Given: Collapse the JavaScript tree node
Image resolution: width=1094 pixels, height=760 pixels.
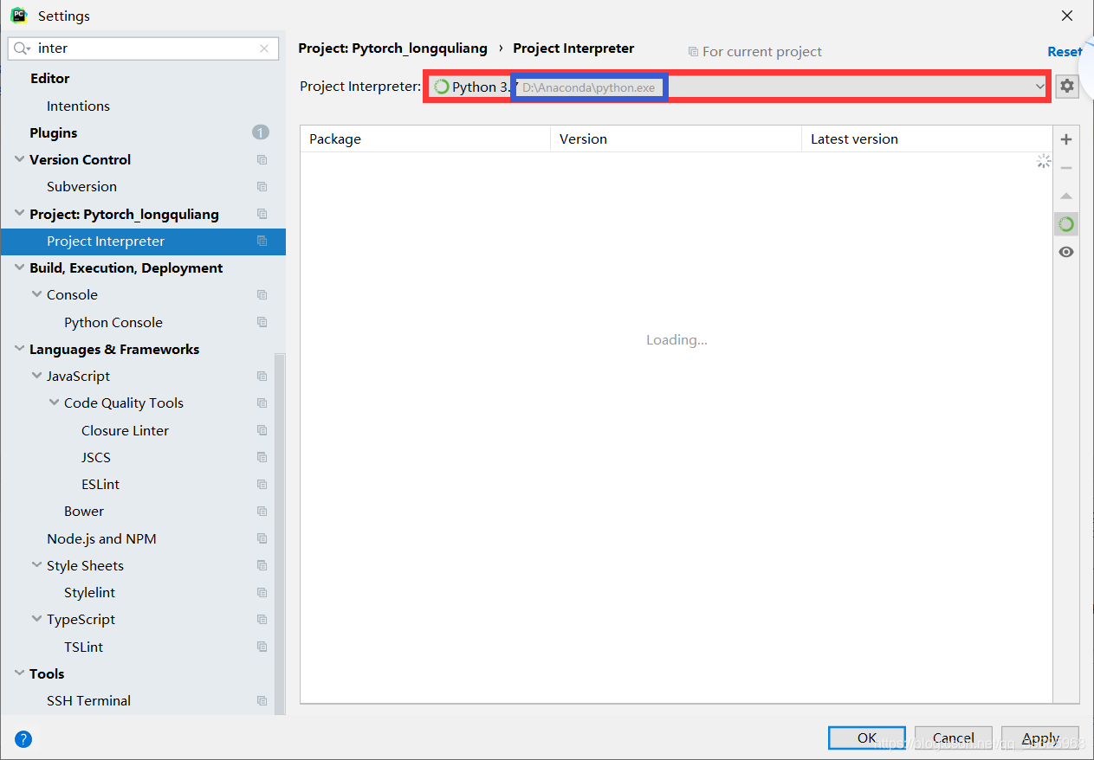Looking at the screenshot, I should [x=36, y=377].
